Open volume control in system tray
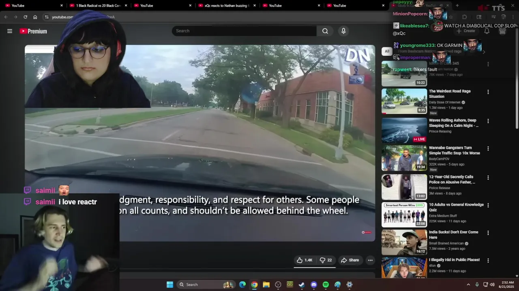Viewport: 519px width, 291px height. click(492, 285)
